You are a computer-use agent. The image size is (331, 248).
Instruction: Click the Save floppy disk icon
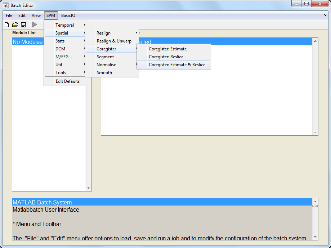point(23,25)
